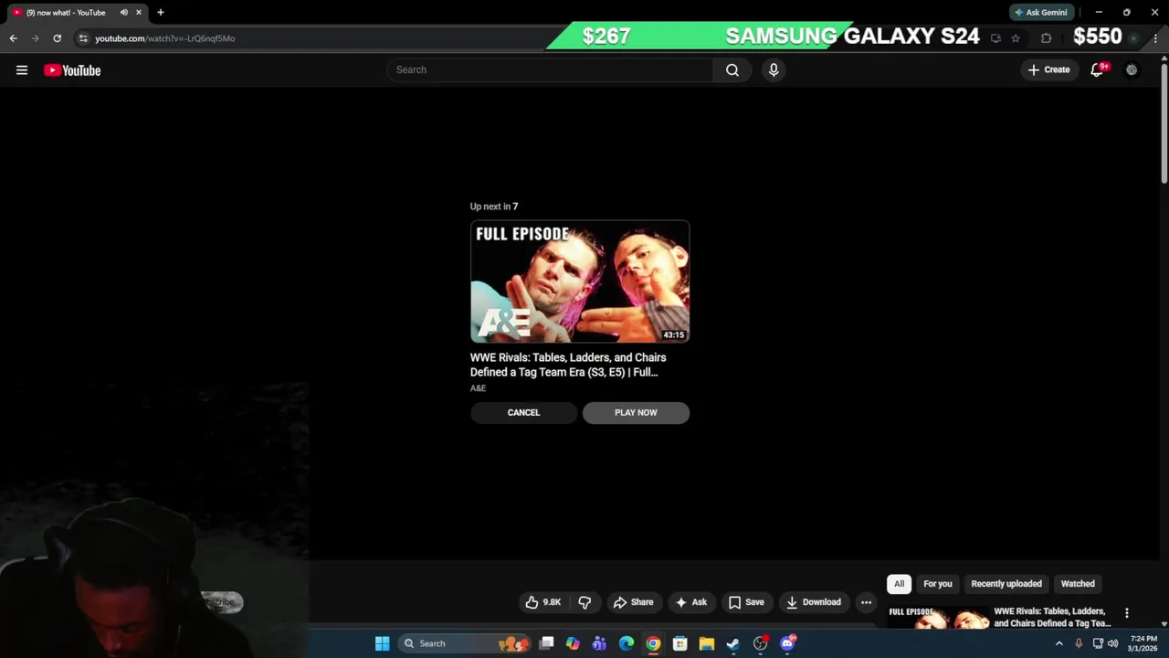Download the video

[x=814, y=602]
